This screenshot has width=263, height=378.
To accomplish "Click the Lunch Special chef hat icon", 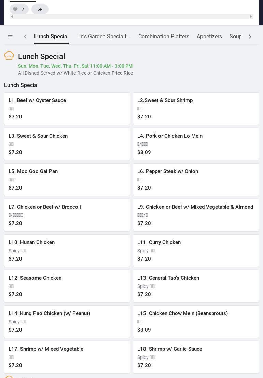I will (x=9, y=56).
